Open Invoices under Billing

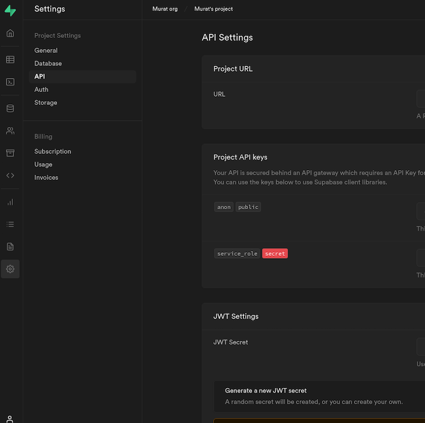[x=46, y=178]
